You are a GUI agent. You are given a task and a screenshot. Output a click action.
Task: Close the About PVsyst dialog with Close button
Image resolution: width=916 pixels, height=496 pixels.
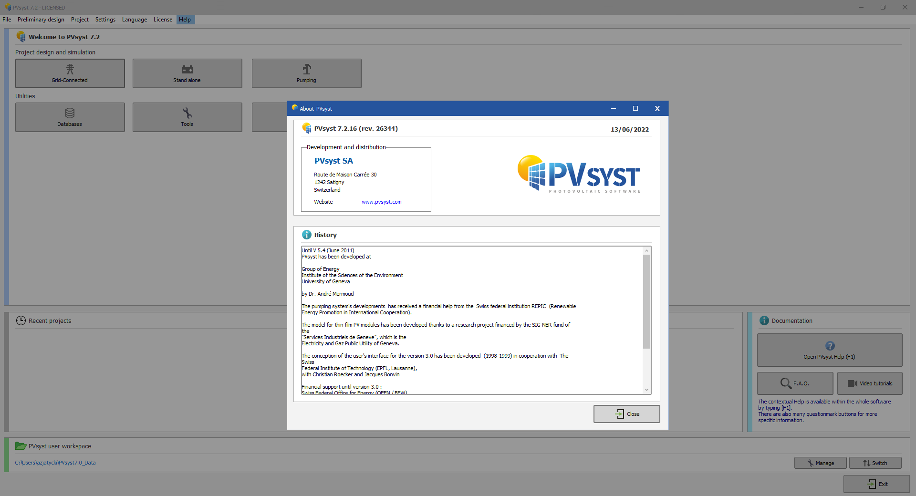(627, 414)
